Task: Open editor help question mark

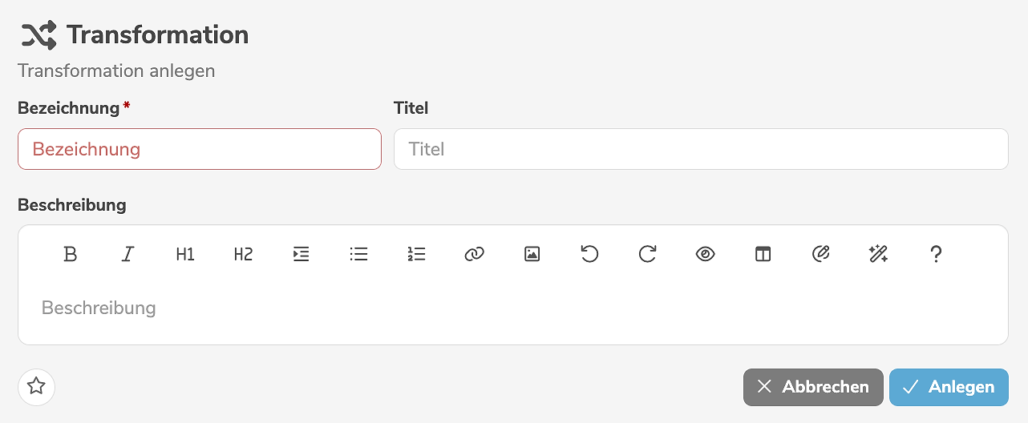Action: (x=935, y=255)
